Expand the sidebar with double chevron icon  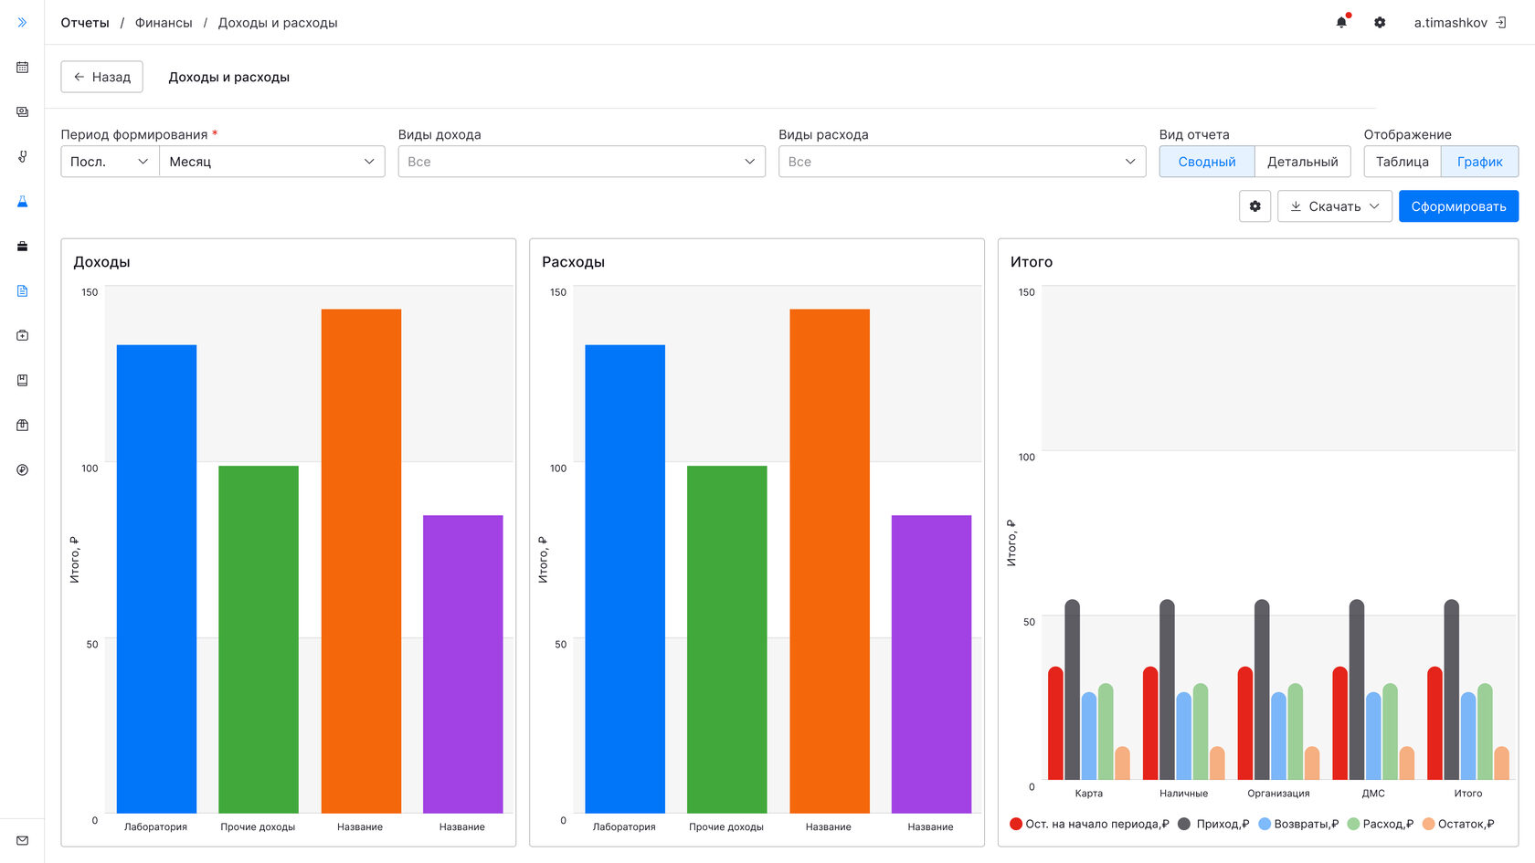[22, 23]
